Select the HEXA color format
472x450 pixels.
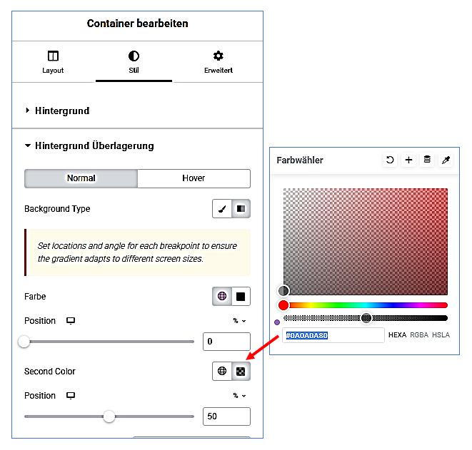(x=397, y=335)
